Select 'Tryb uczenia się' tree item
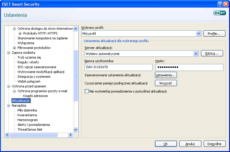Viewport: 230px width, 152px height. pos(29,57)
